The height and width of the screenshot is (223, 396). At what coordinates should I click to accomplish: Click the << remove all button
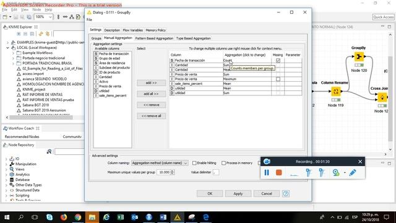pyautogui.click(x=151, y=116)
